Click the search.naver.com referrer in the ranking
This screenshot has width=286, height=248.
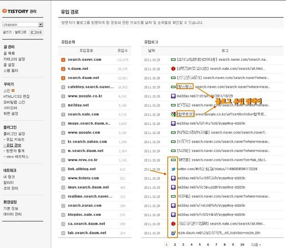[x=84, y=59]
